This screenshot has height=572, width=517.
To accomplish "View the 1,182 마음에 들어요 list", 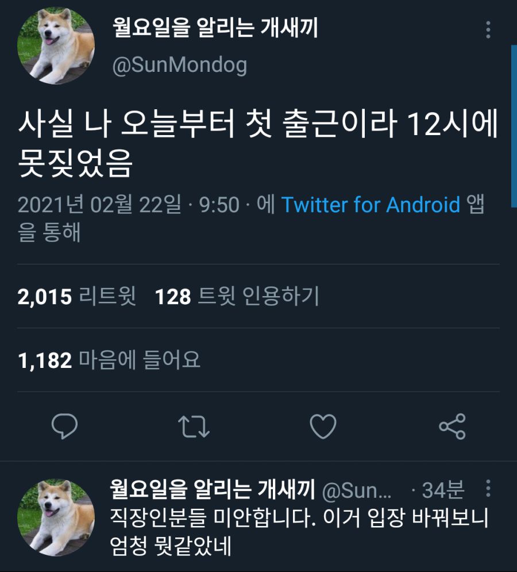I will (109, 360).
